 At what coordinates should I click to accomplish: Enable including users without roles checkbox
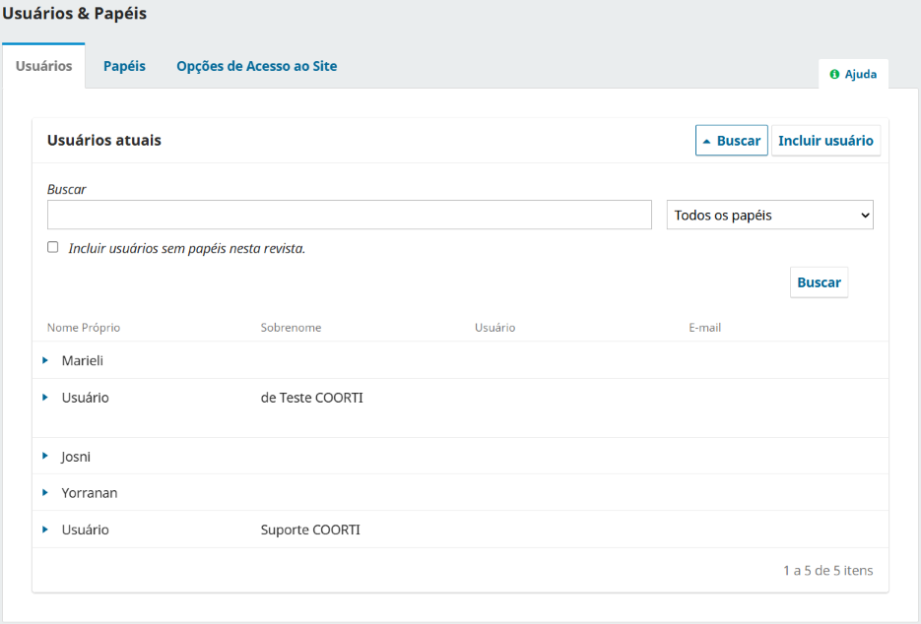point(53,248)
